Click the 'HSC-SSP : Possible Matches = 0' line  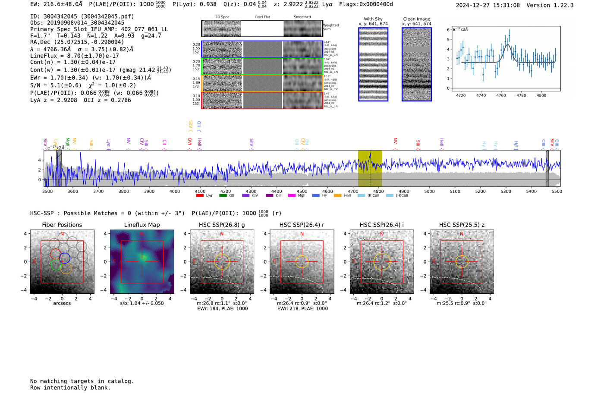pyautogui.click(x=155, y=213)
